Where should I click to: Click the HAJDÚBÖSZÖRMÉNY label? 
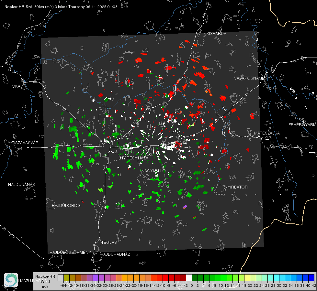70,252
